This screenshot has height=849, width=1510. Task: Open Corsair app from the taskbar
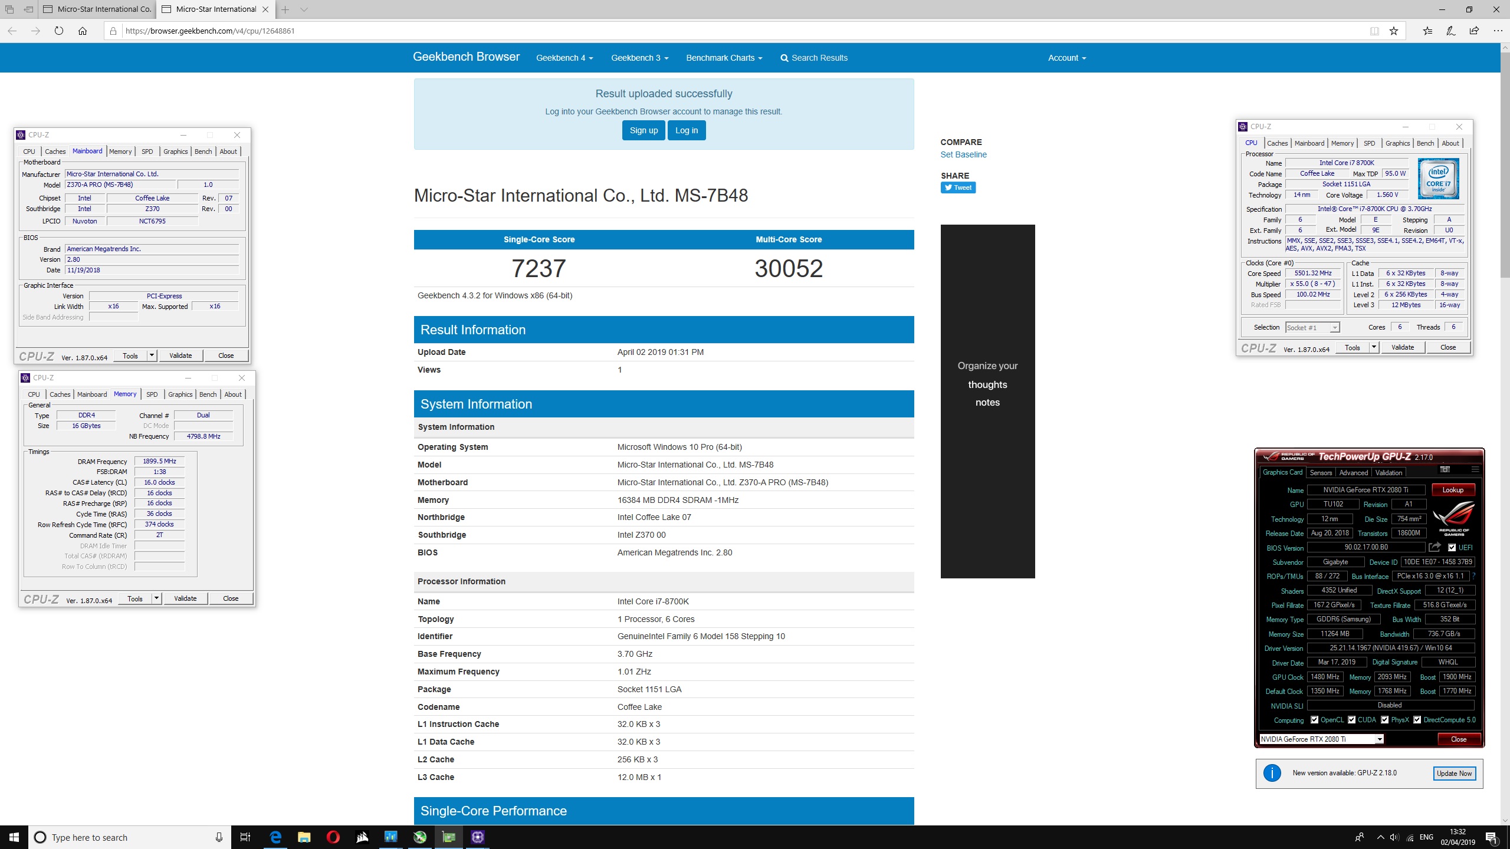[x=362, y=837]
